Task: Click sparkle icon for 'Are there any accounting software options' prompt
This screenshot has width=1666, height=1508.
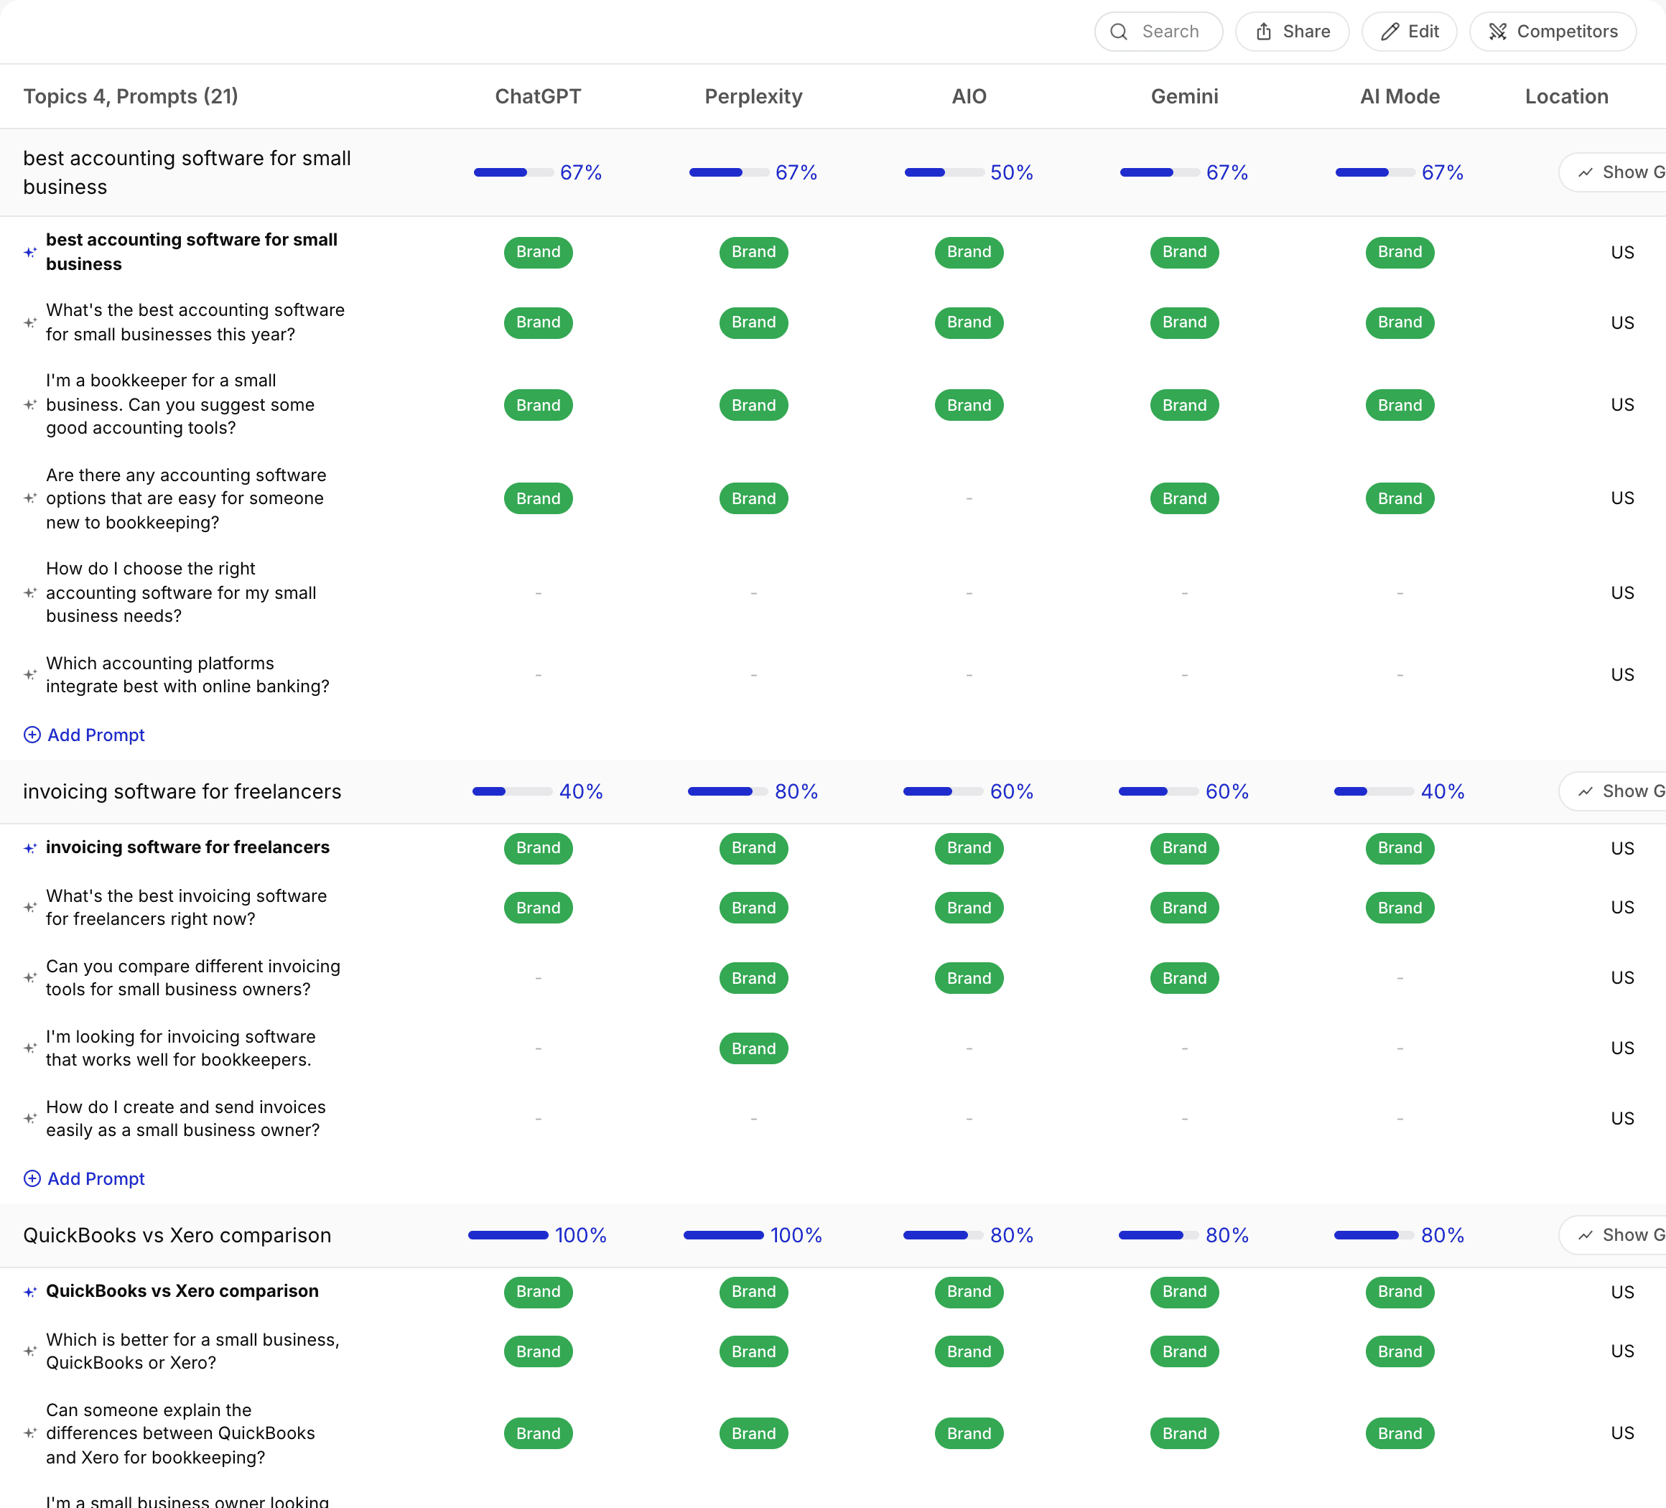Action: tap(31, 498)
